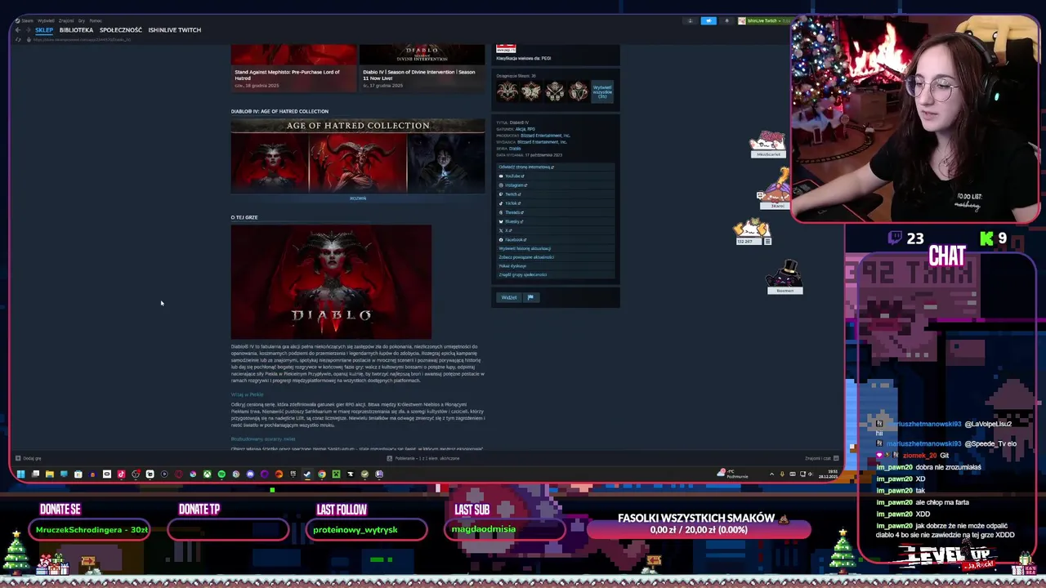Open the first Steam achievement icon
The image size is (1046, 588).
point(507,91)
